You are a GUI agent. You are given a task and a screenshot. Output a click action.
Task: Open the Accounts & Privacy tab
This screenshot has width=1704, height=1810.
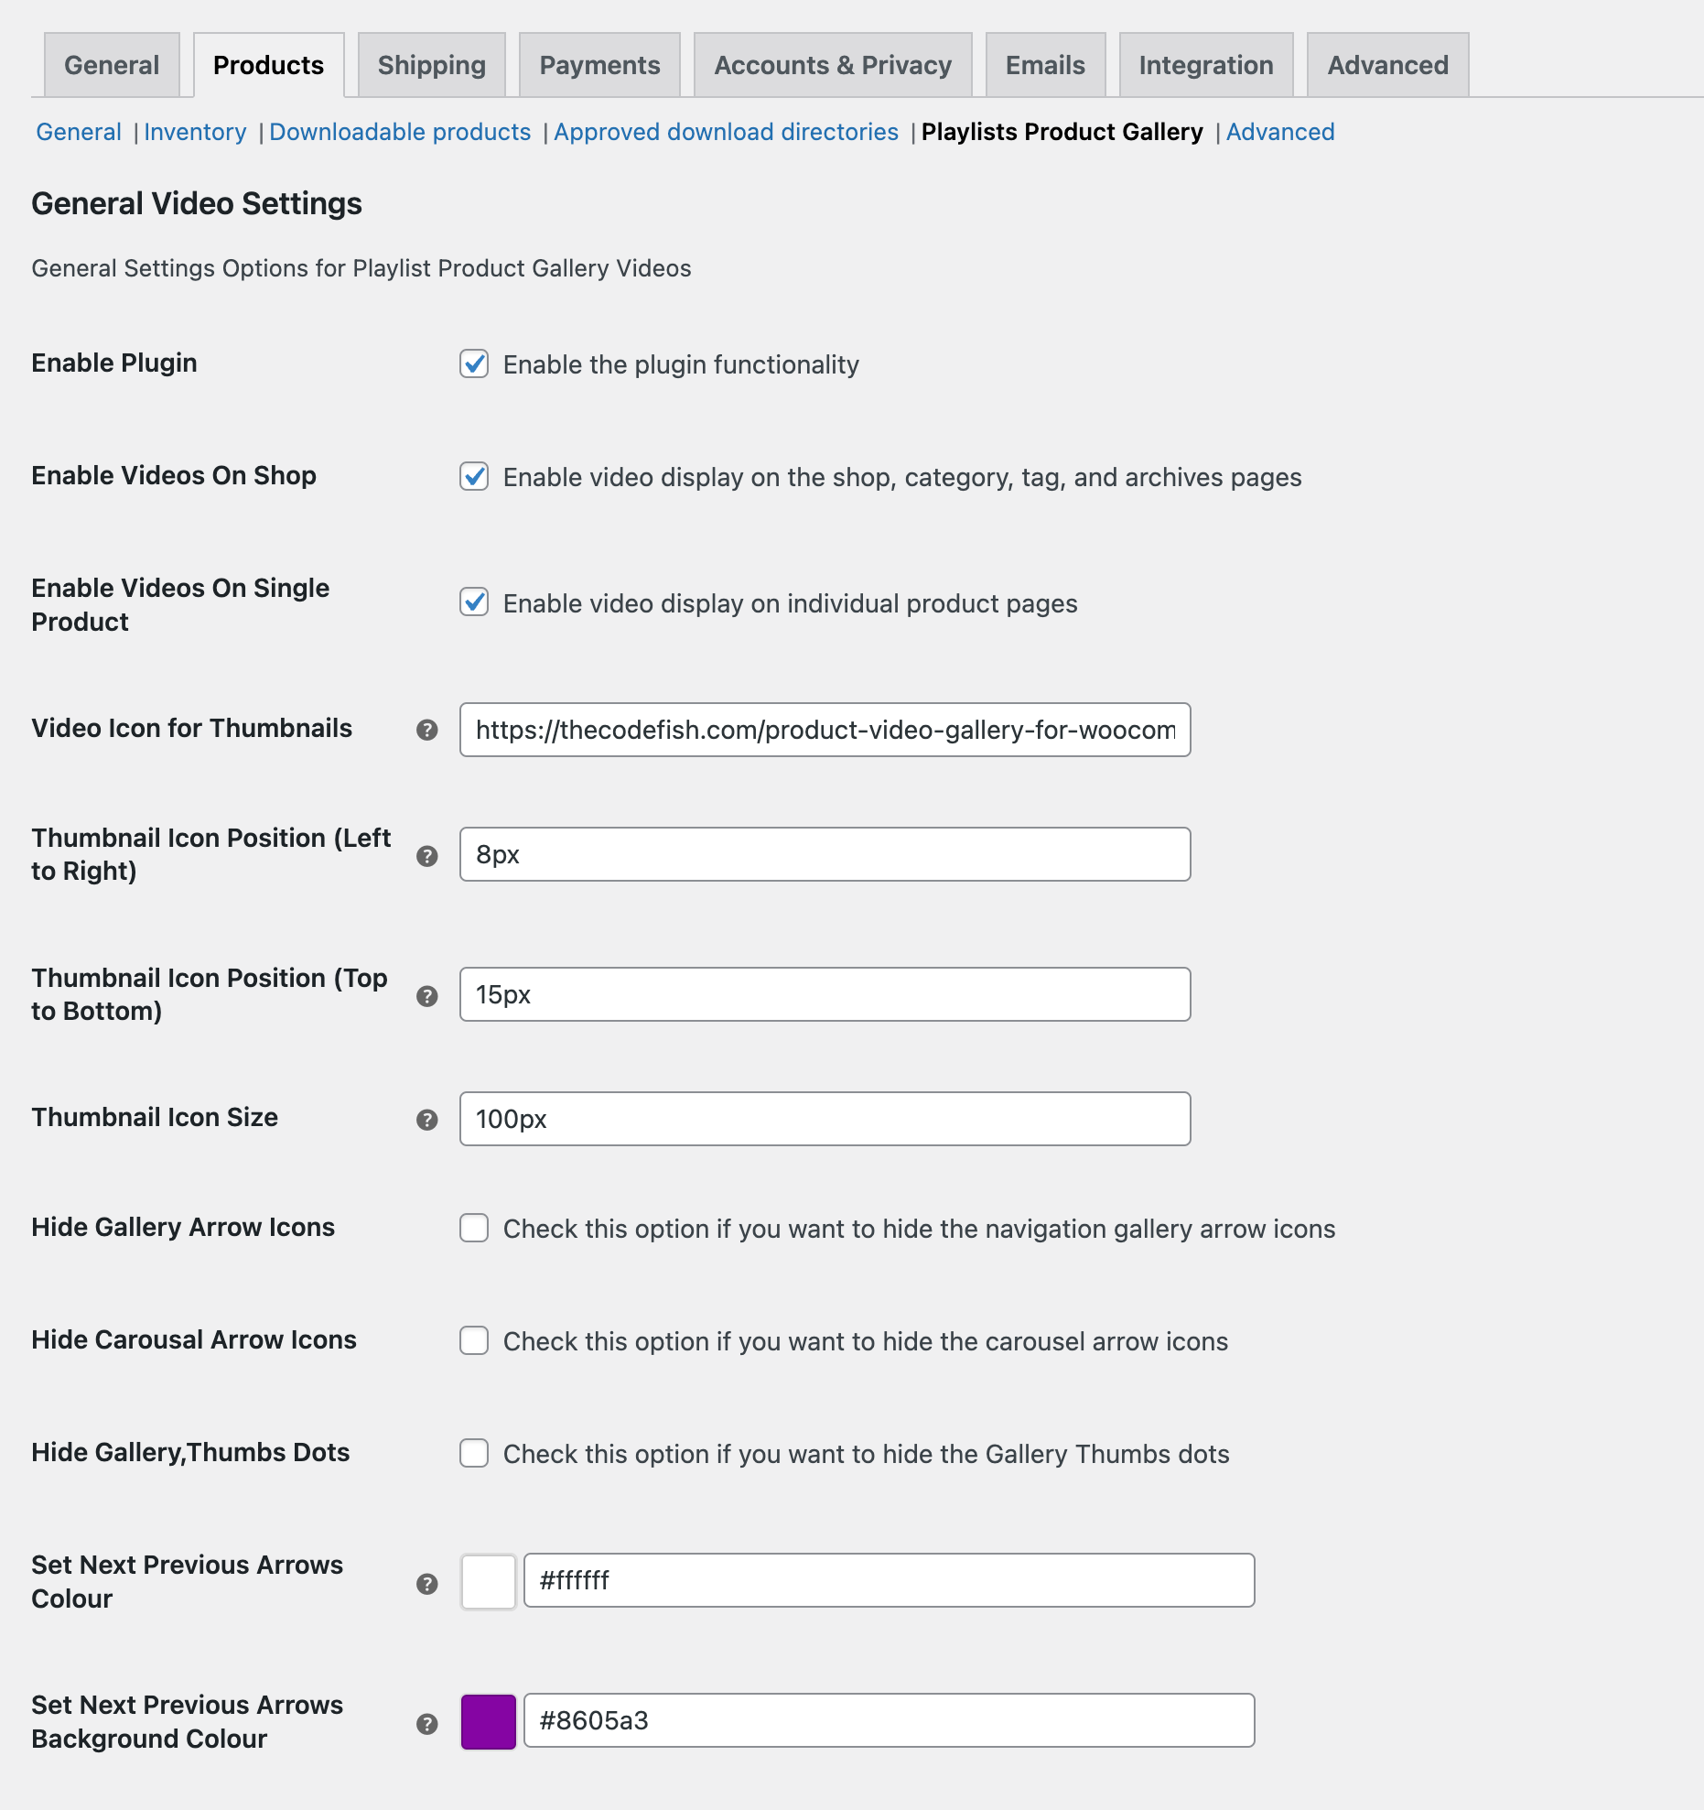(x=832, y=64)
